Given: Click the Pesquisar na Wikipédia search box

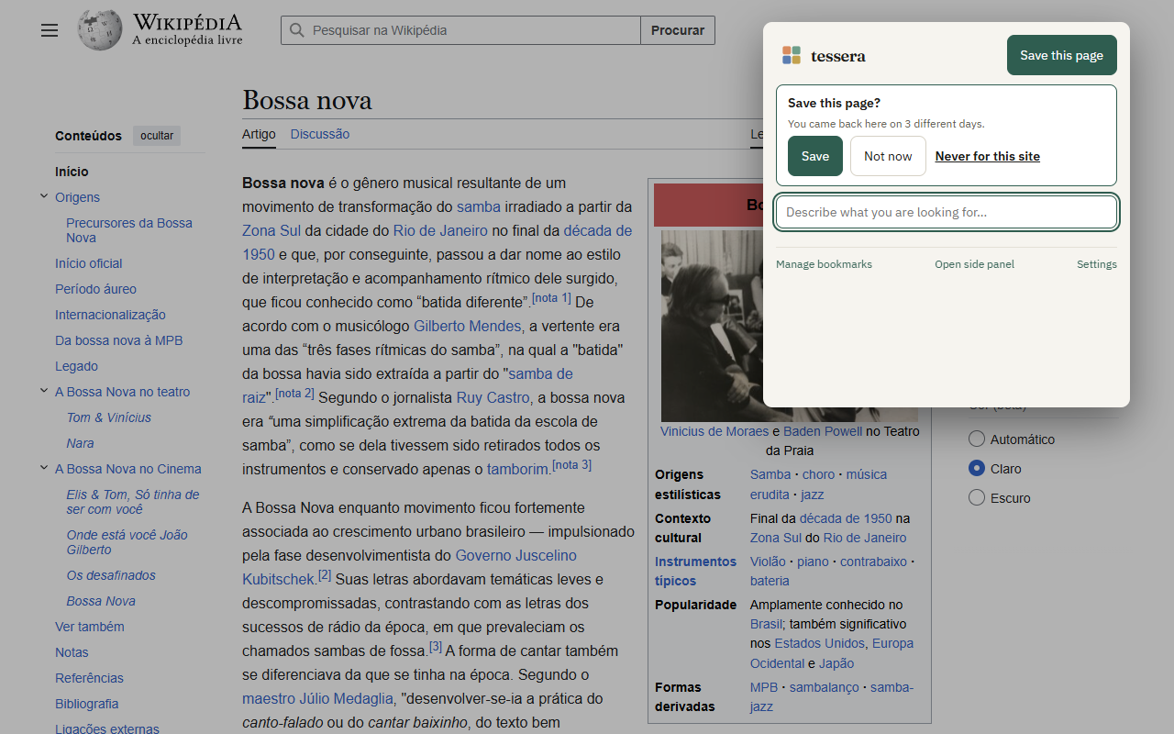Looking at the screenshot, I should (x=460, y=30).
